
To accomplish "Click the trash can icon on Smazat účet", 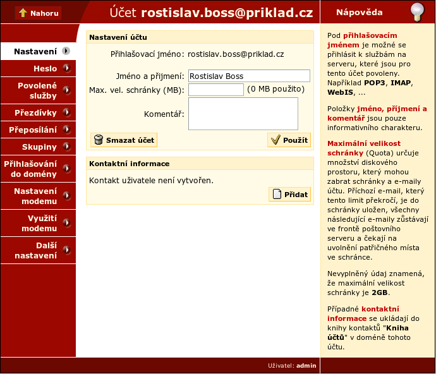I will (99, 140).
